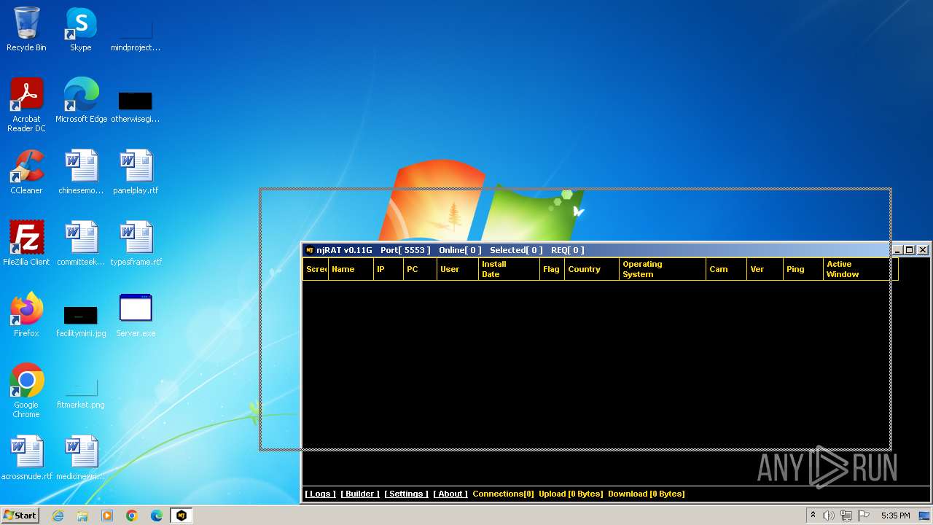Select the chinesemo document icon
The height and width of the screenshot is (525, 933).
[x=81, y=172]
